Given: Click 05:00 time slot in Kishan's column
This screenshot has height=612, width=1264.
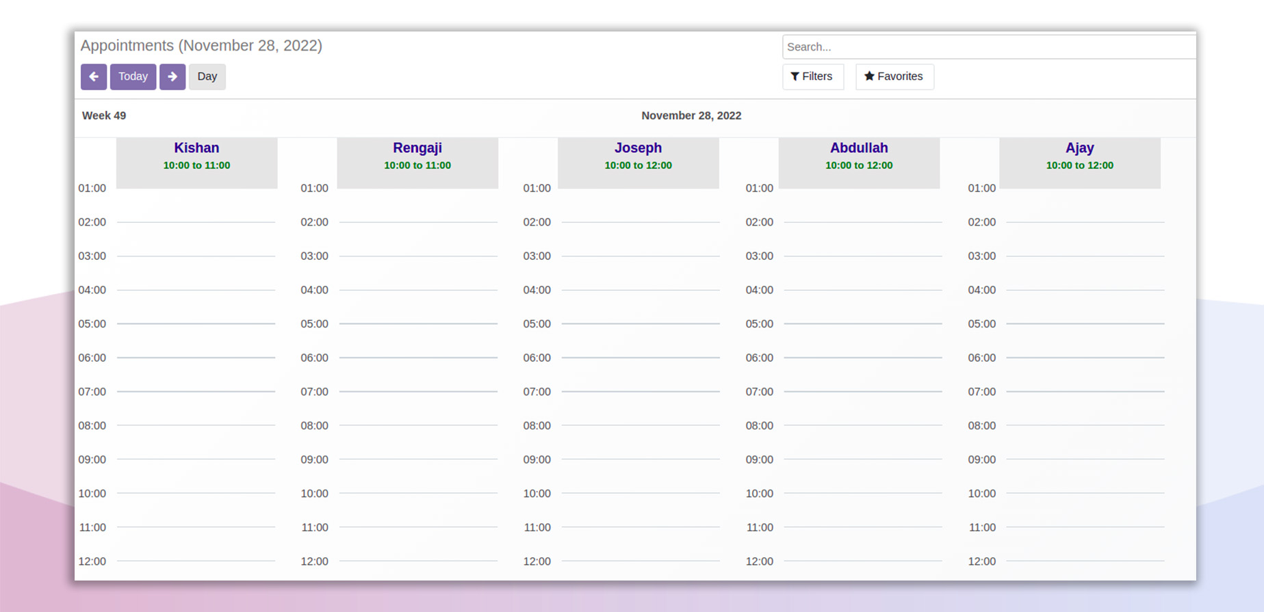Looking at the screenshot, I should 196,341.
